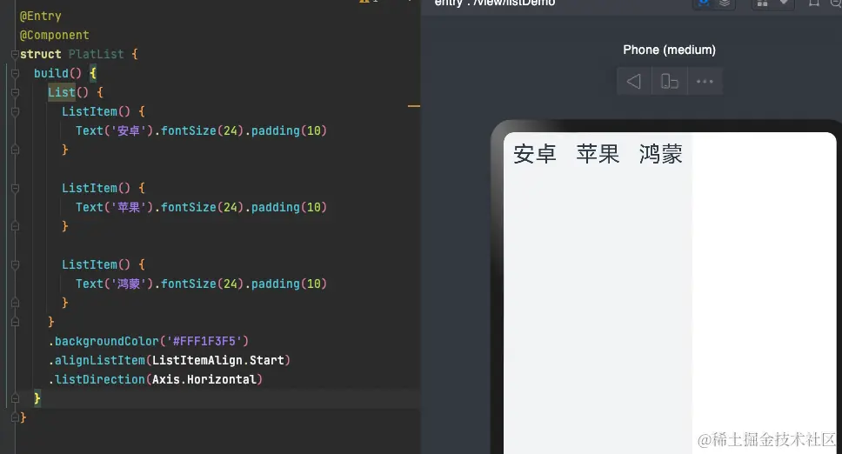842x454 pixels.
Task: Click the List() component call
Action: click(68, 92)
